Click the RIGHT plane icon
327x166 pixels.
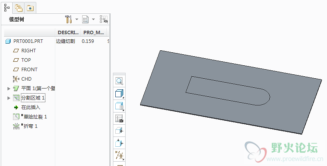coord(16,50)
